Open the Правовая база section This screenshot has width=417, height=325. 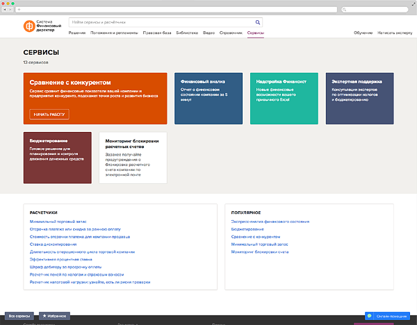coord(157,33)
